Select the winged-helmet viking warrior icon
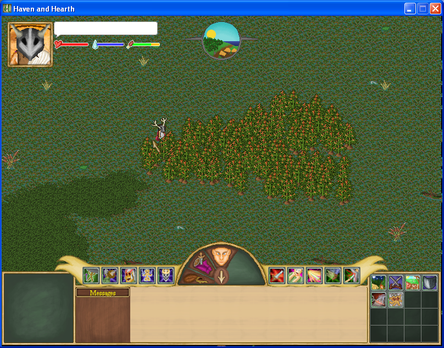 110,276
